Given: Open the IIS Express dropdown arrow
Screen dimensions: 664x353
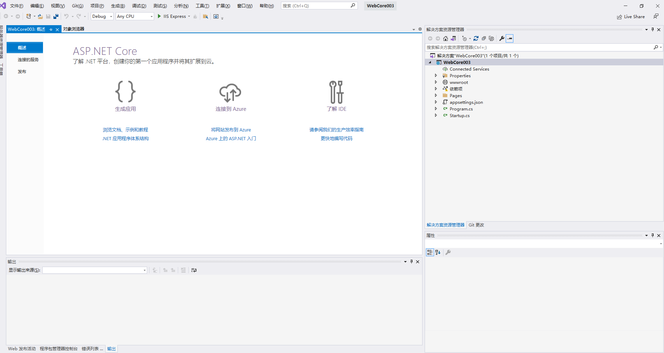Looking at the screenshot, I should coord(189,16).
